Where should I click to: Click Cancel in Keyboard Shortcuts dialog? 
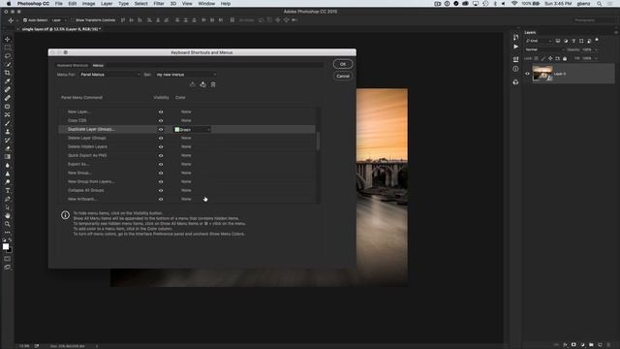(343, 76)
